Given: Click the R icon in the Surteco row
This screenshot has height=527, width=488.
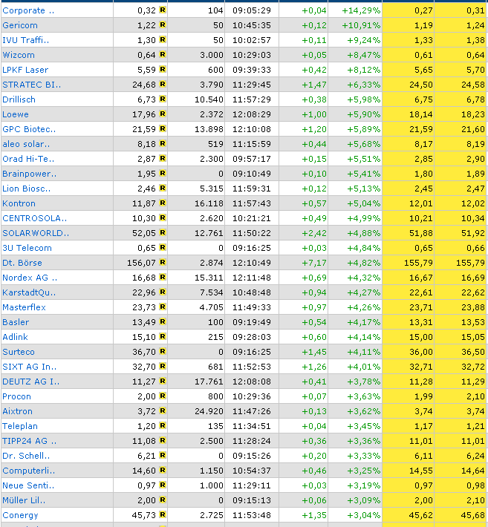Looking at the screenshot, I should (163, 352).
